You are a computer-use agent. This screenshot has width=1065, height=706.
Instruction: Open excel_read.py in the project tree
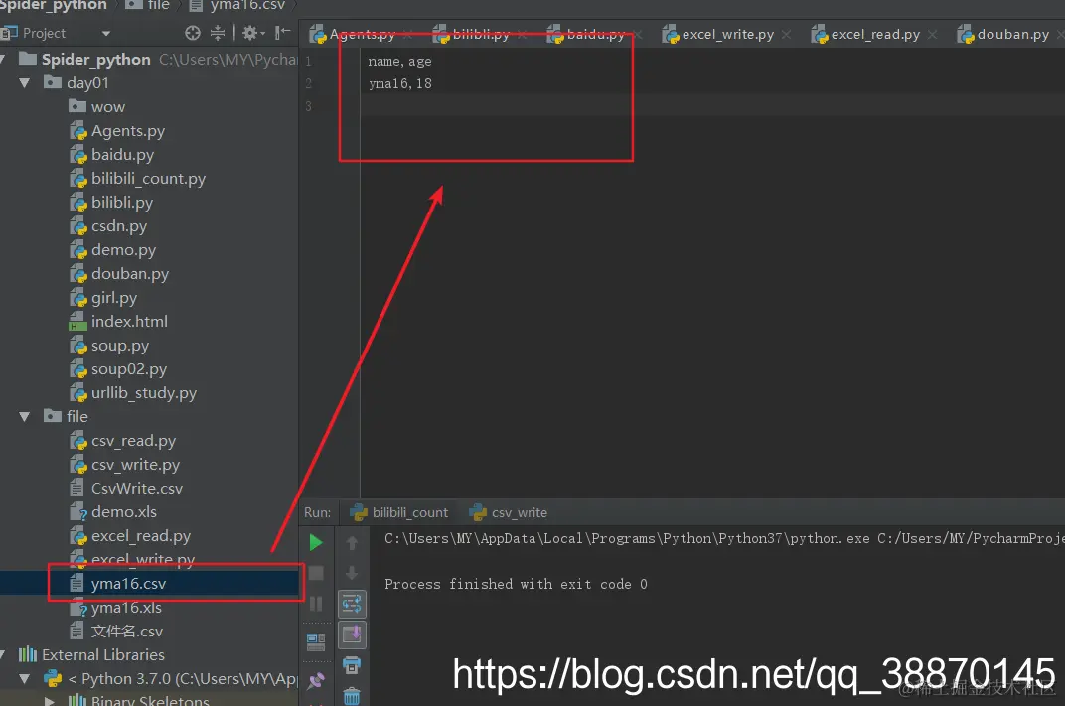pyautogui.click(x=130, y=536)
